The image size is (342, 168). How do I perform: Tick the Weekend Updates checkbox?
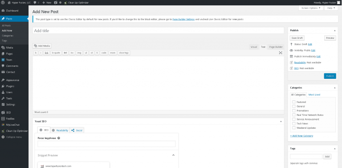pos(293,128)
